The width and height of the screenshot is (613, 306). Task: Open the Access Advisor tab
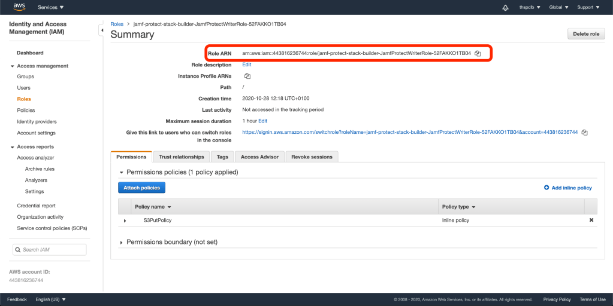coord(259,157)
